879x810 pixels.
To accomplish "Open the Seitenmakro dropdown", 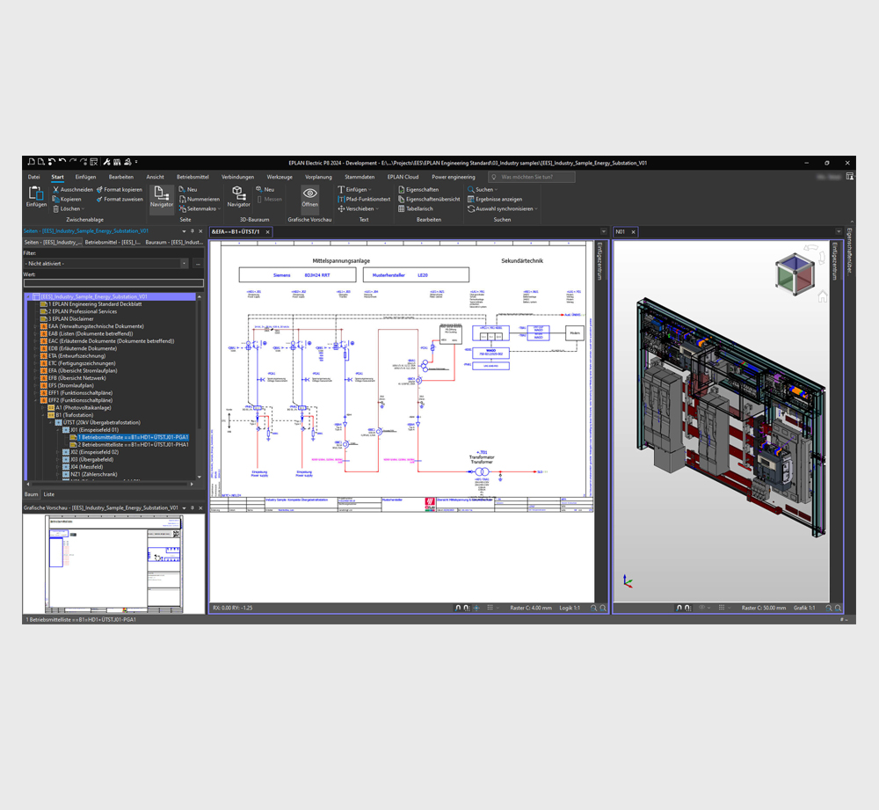I will click(x=200, y=208).
